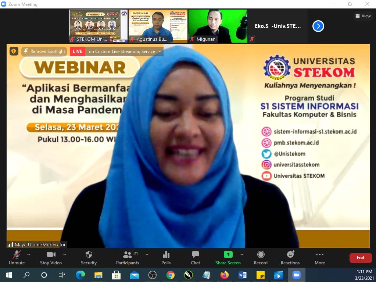Screen dimensions: 376x282
Task: Open Task View on the taskbar
Action: (x=62, y=275)
